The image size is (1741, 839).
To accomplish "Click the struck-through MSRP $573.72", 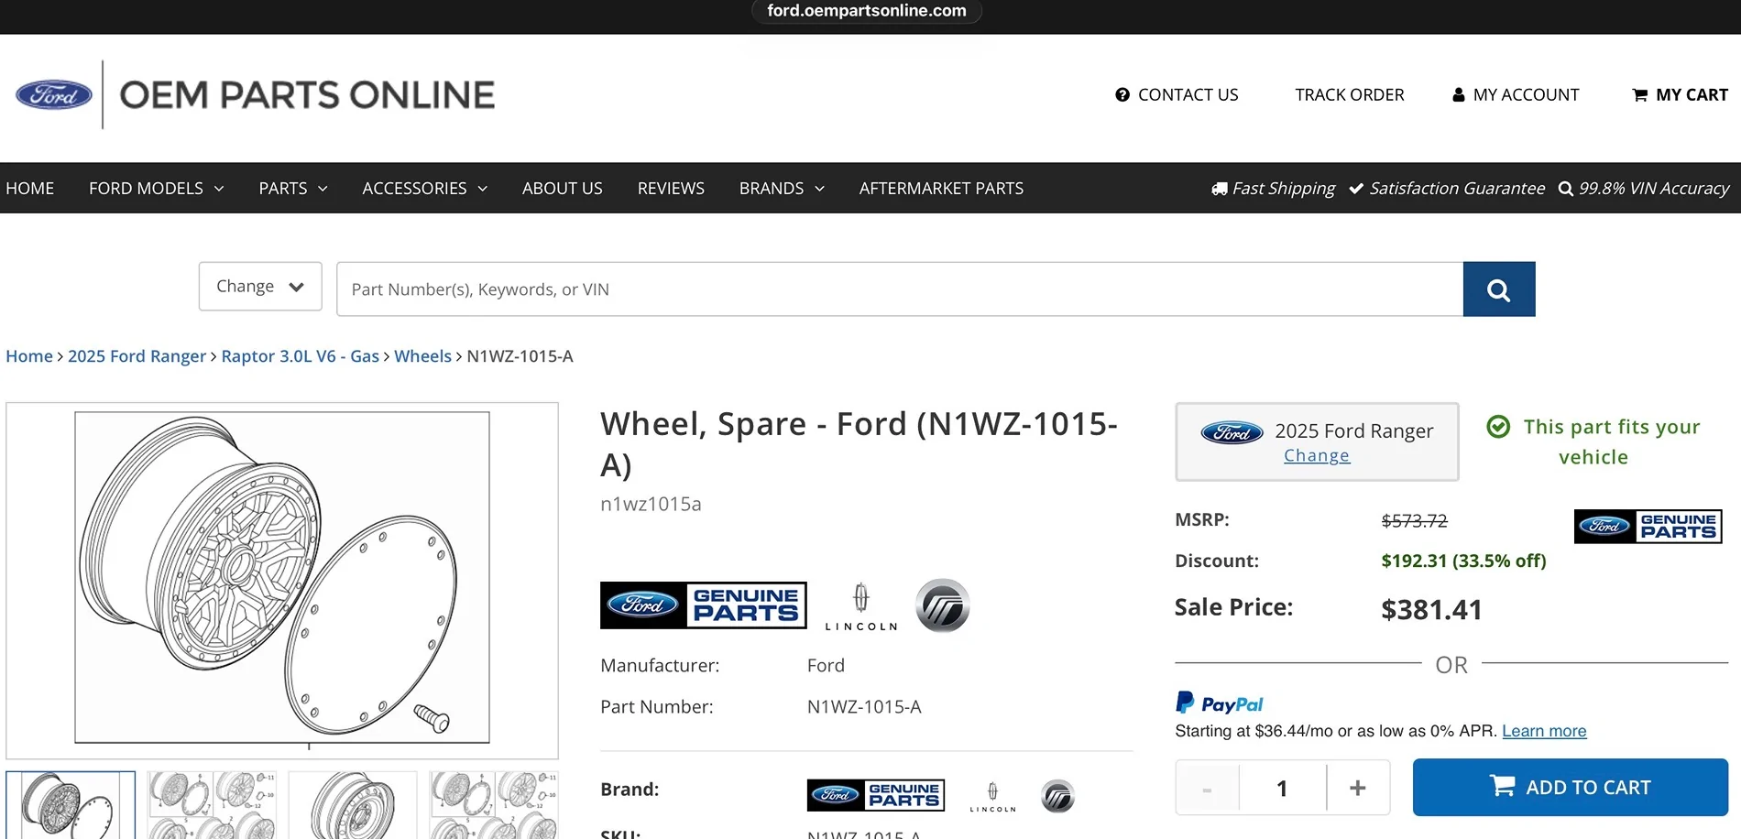I will (1414, 520).
